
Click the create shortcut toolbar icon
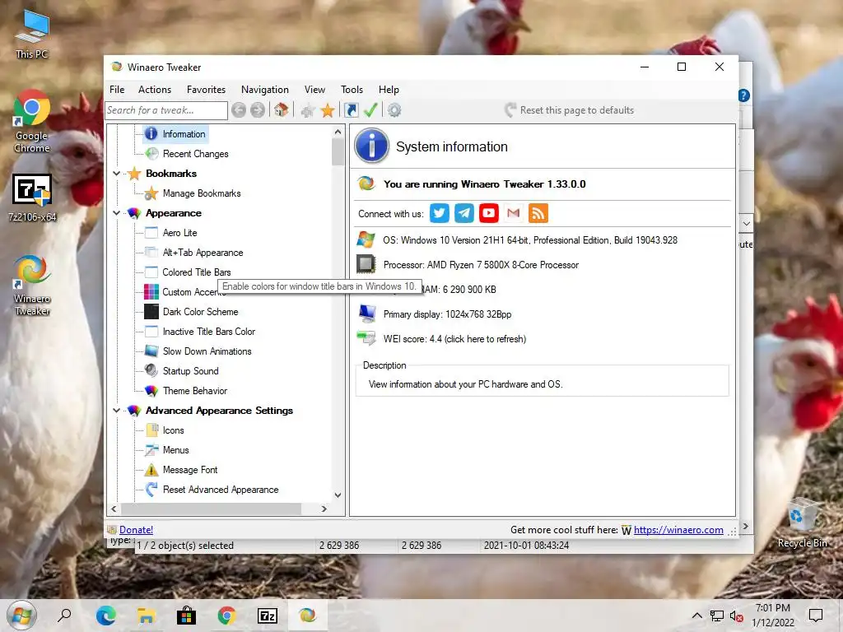click(351, 110)
